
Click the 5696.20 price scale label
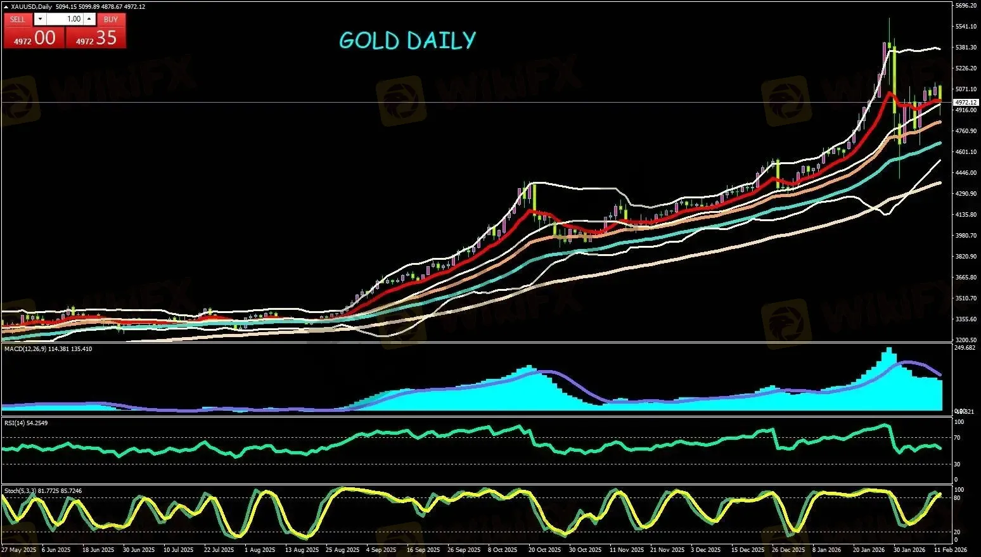pos(966,6)
